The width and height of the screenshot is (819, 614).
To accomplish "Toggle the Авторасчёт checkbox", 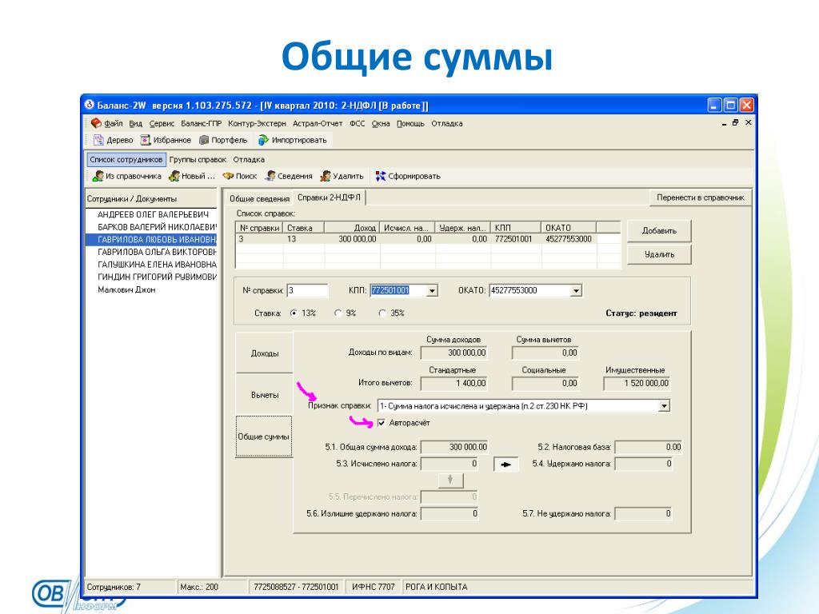I will (382, 423).
